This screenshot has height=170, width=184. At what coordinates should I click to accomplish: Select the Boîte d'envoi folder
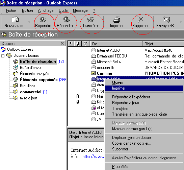[x=31, y=68]
